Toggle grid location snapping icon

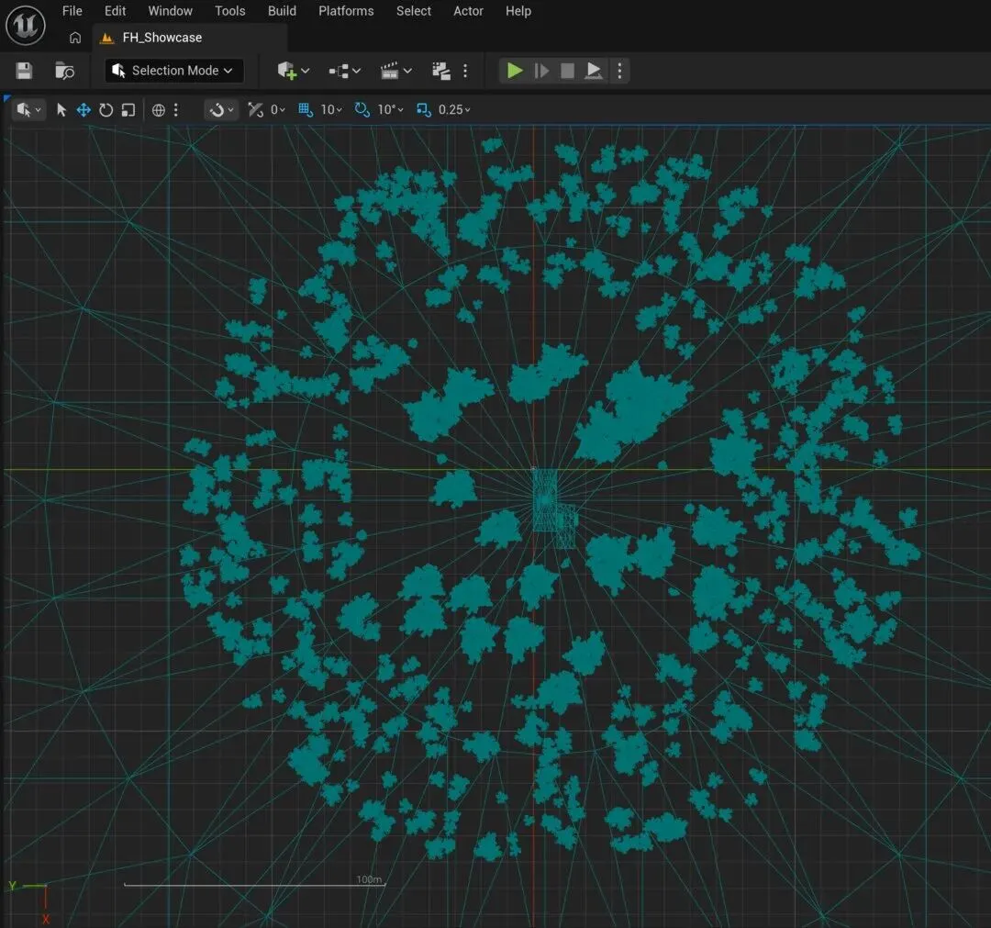306,109
